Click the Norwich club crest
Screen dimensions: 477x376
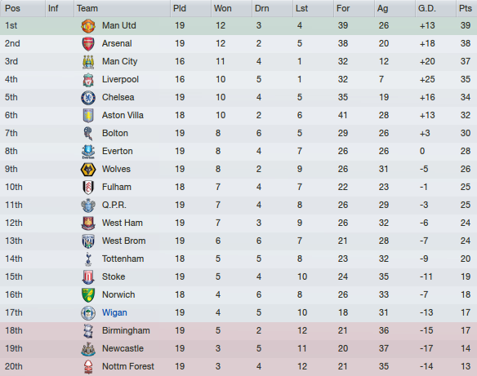tap(88, 294)
